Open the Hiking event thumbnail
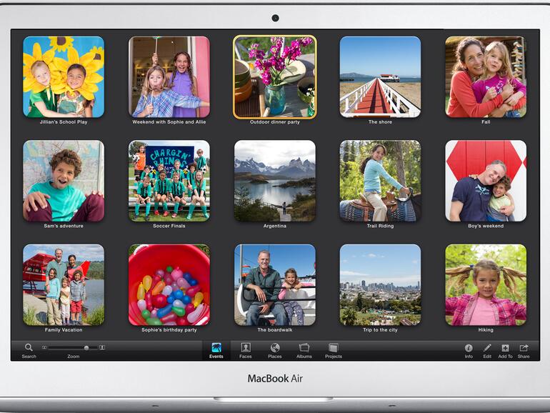 (x=486, y=285)
